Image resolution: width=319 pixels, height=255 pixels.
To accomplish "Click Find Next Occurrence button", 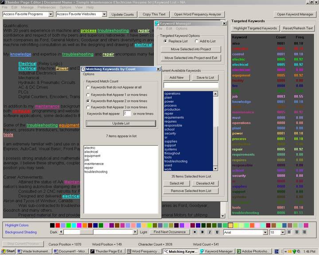I will click(169, 232).
